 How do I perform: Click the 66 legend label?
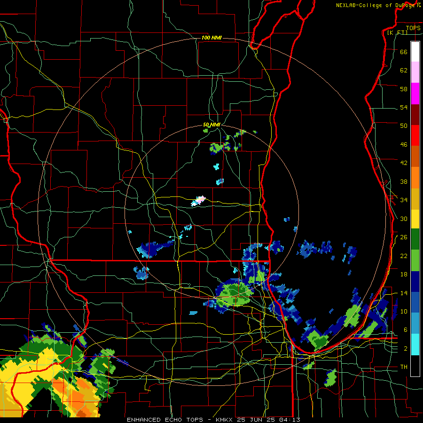404,52
